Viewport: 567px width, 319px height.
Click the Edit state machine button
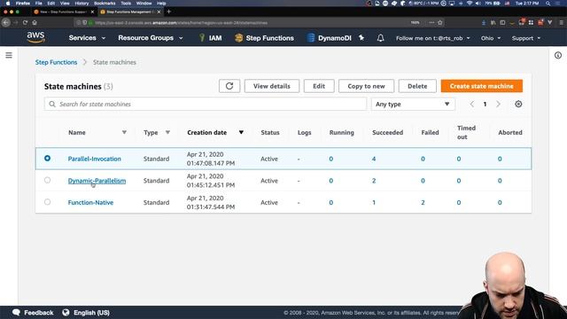pos(319,86)
